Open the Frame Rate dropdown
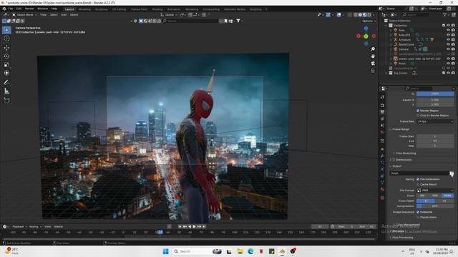 (435, 121)
